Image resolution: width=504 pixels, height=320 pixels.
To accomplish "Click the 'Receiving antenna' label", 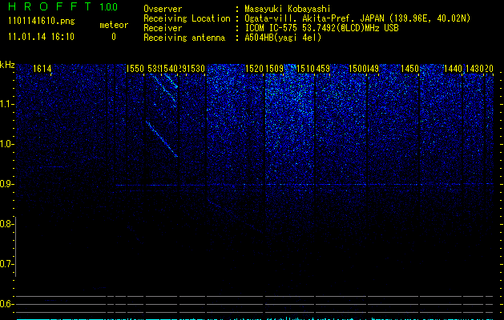I will 184,38.
